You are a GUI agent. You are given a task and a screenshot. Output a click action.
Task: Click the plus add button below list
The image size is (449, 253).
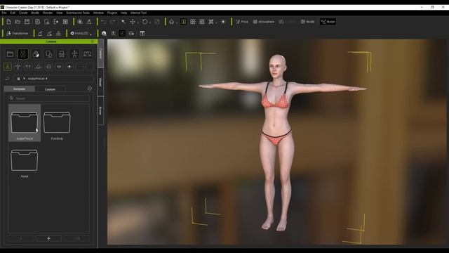48,238
